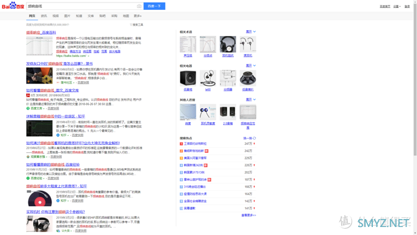
Task: Click 百度首页 link at top right
Action: [385, 6]
